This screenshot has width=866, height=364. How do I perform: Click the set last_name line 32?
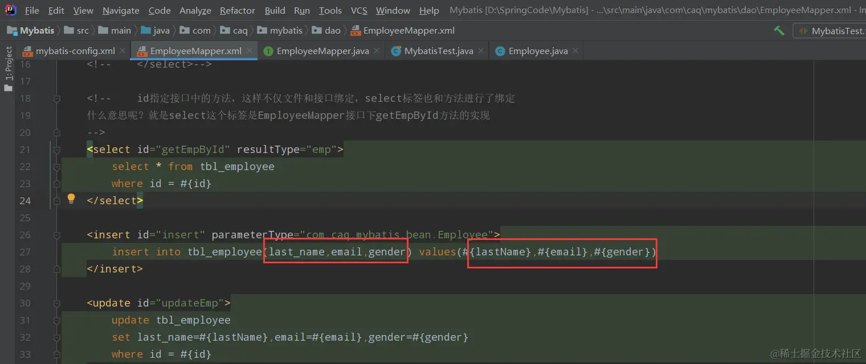(x=290, y=337)
